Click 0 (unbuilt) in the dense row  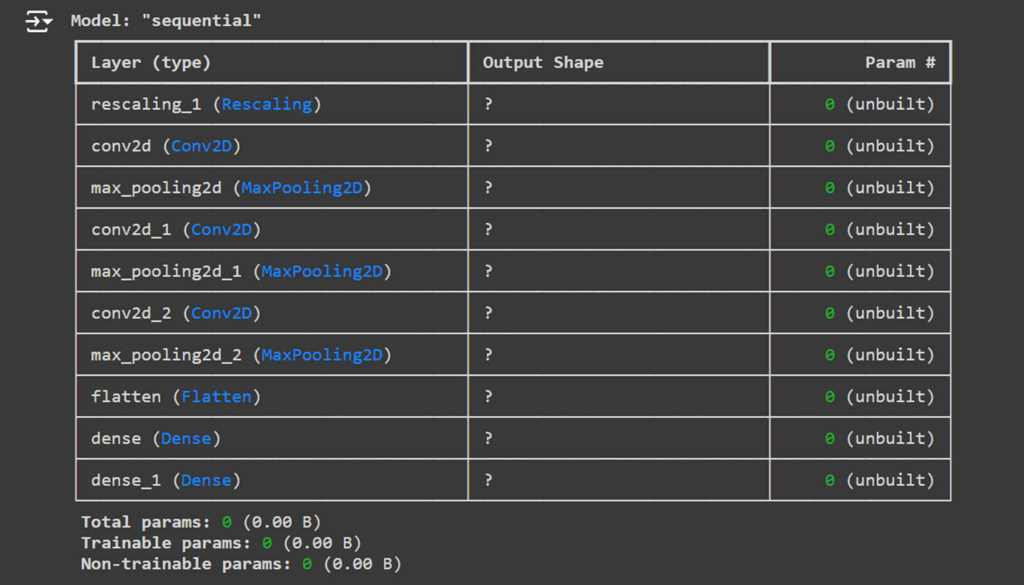(880, 439)
